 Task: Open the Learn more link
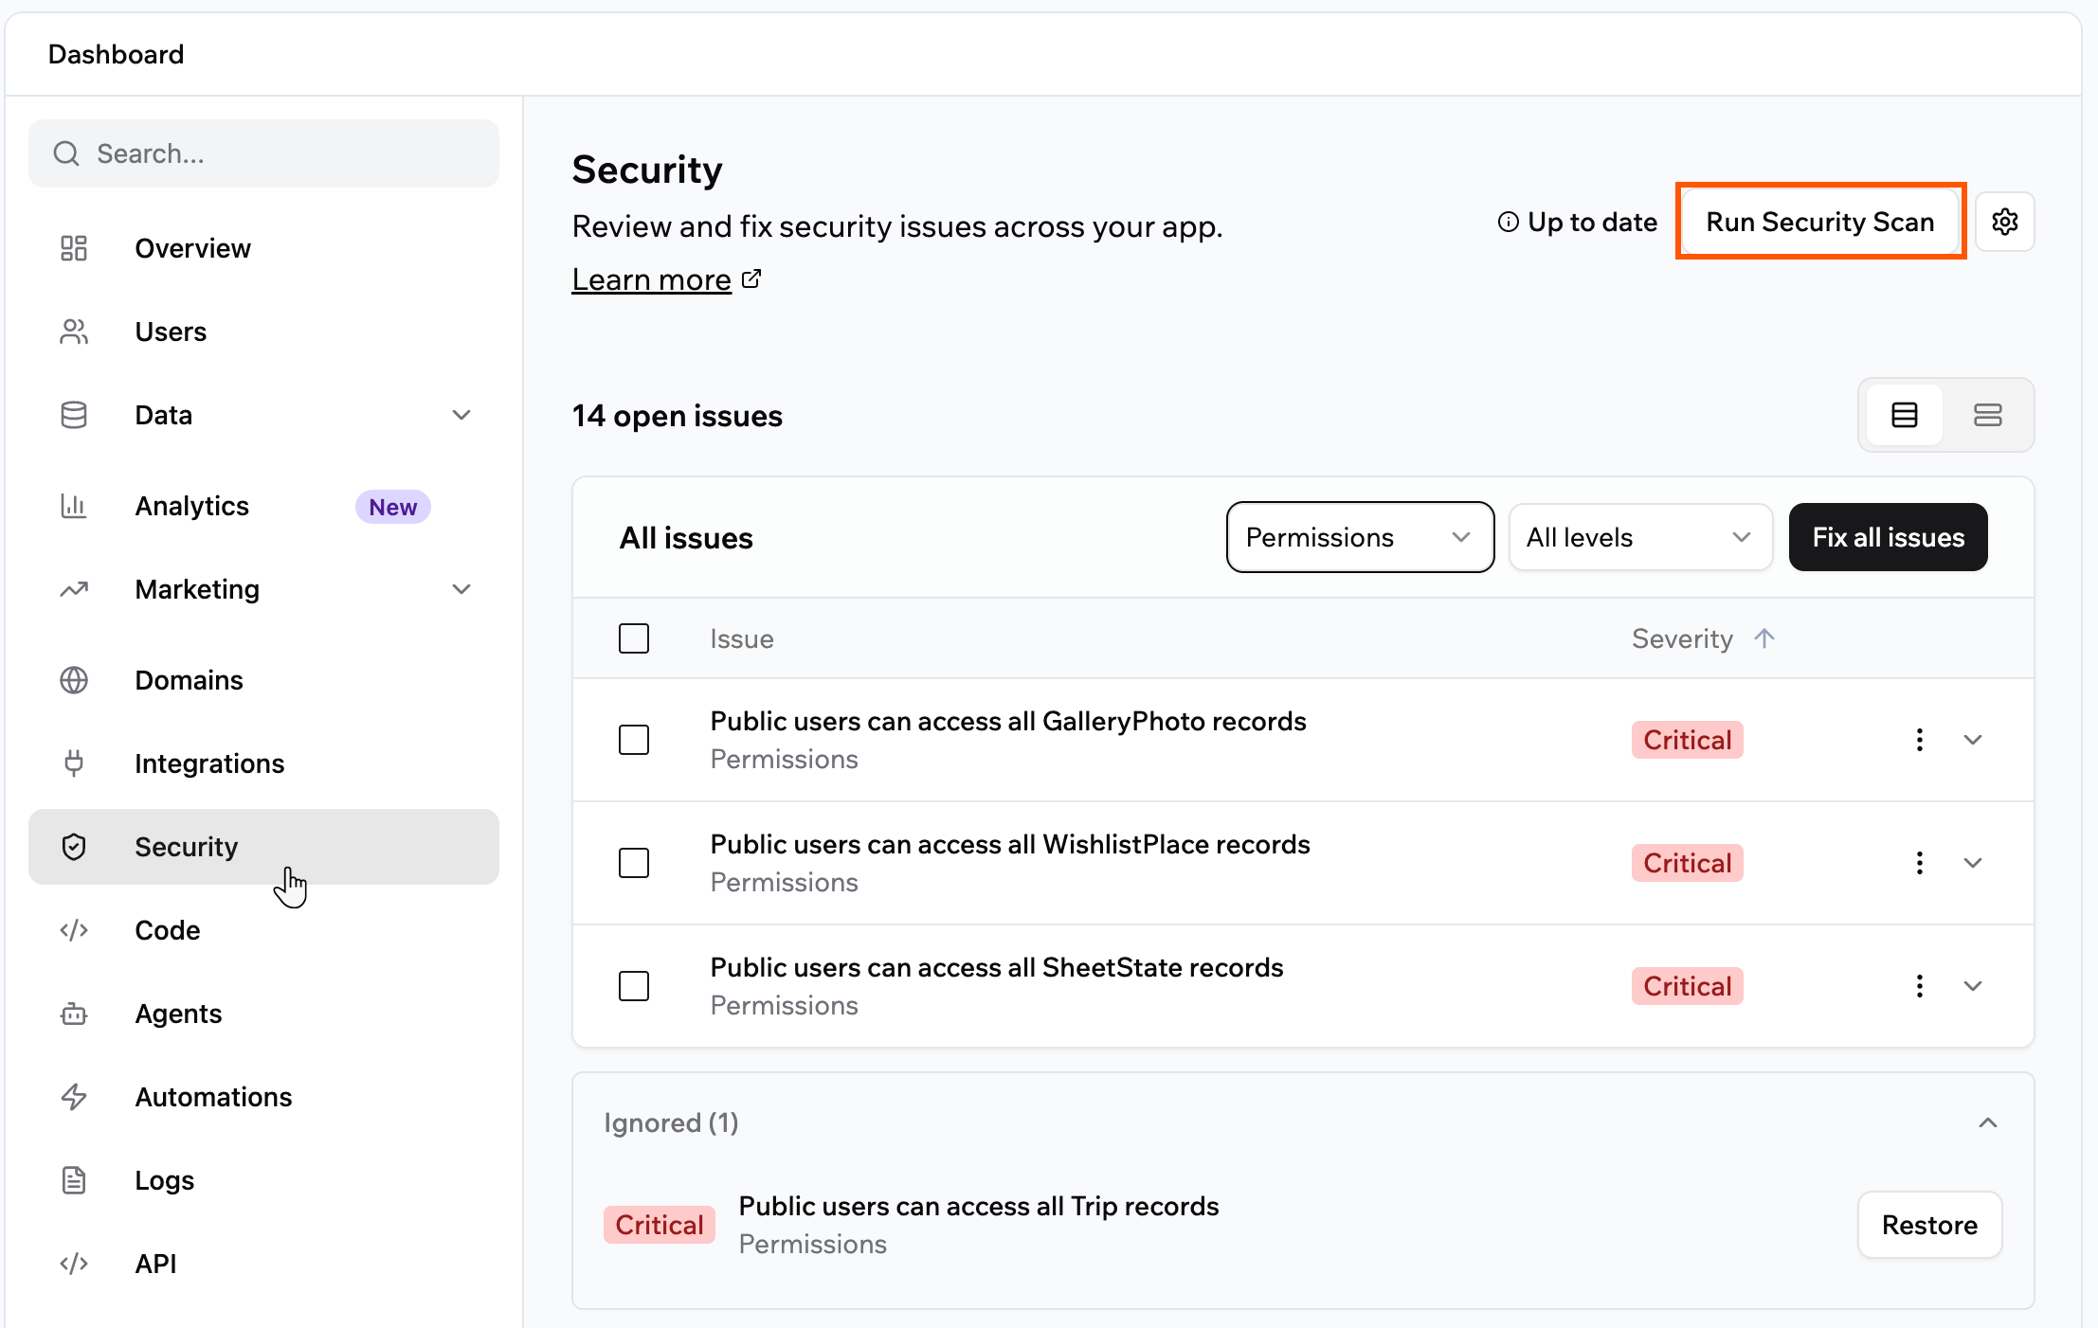[x=652, y=279]
